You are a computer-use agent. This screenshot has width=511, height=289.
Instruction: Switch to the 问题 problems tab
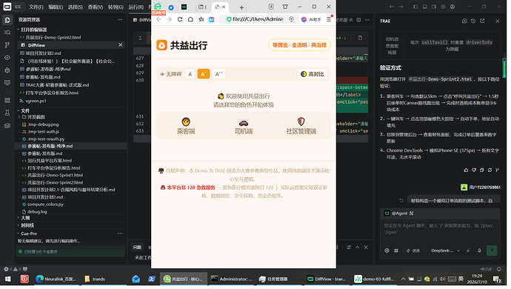click(137, 248)
